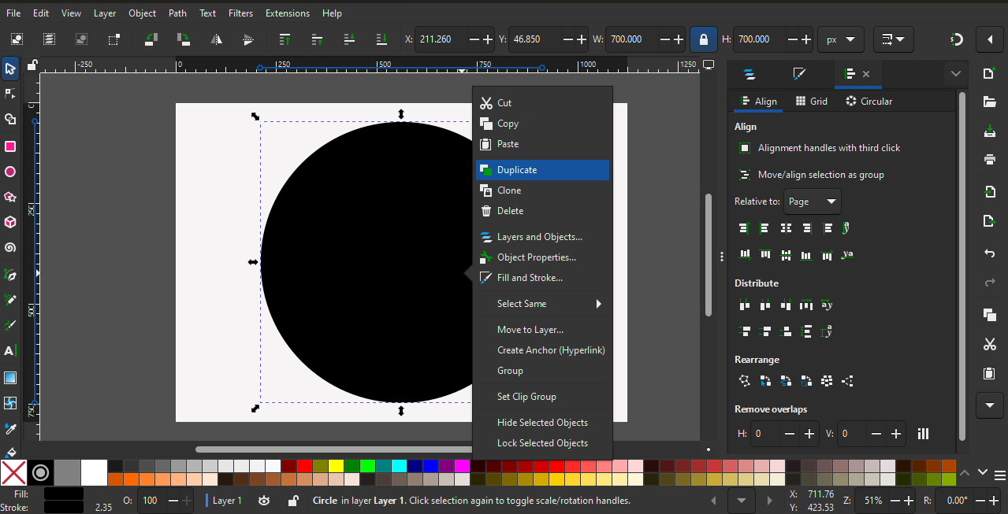
Task: Select the Spiral tool
Action: tap(10, 248)
